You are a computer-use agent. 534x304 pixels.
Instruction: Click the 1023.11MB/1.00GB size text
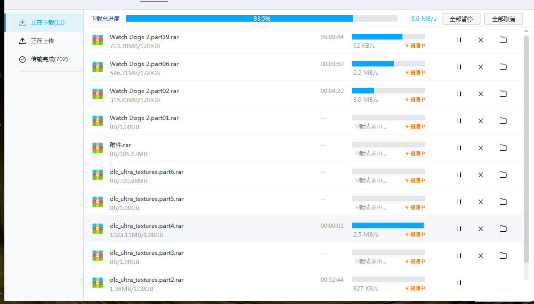[136, 235]
